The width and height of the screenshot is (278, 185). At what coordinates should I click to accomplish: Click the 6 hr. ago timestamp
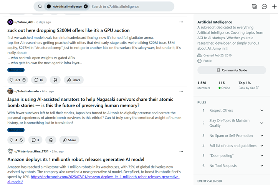point(48,91)
